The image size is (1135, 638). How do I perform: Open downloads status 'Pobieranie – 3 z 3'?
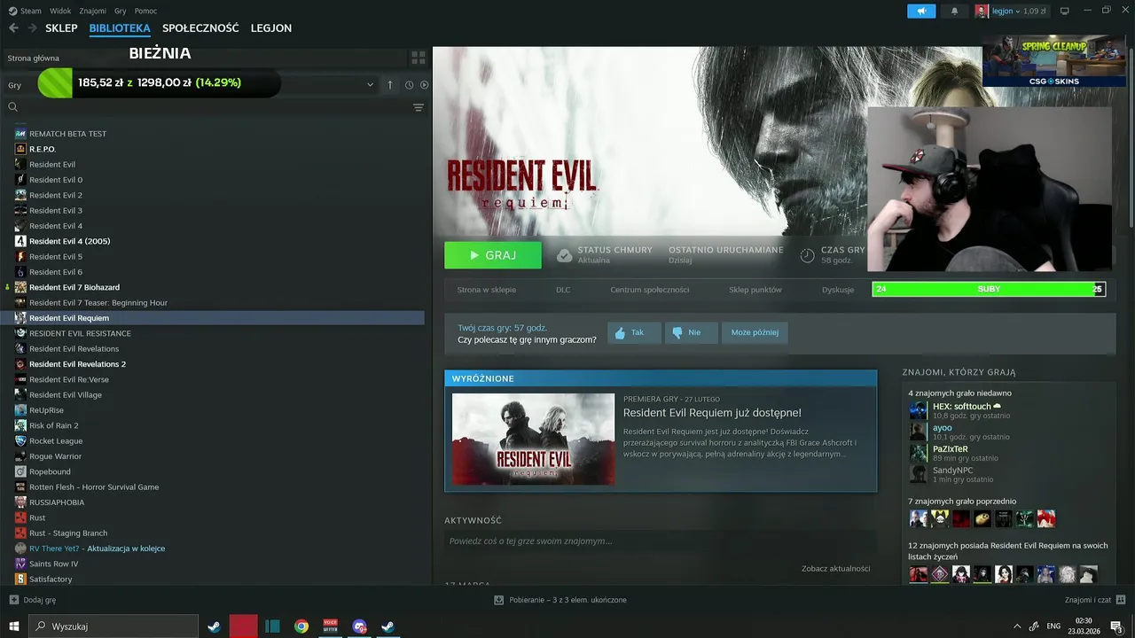point(560,600)
